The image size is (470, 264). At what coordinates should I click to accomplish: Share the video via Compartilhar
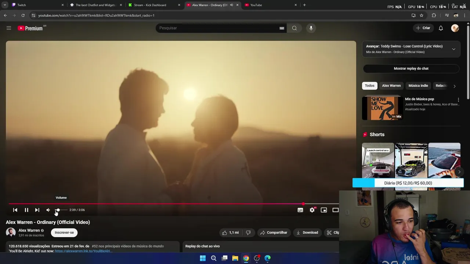click(x=274, y=232)
